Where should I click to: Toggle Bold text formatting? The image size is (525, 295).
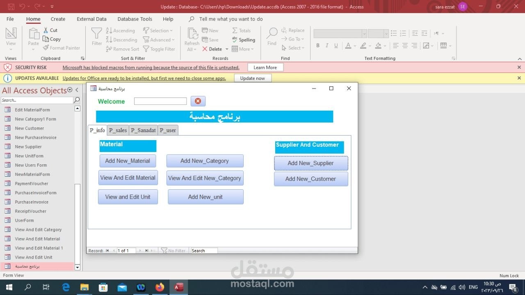318,45
